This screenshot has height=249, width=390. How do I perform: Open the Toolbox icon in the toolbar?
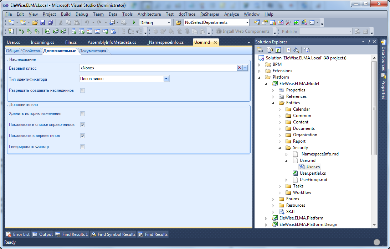point(288,22)
